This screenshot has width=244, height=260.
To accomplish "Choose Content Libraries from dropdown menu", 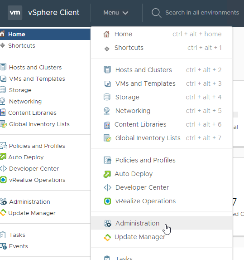I will (162, 124).
